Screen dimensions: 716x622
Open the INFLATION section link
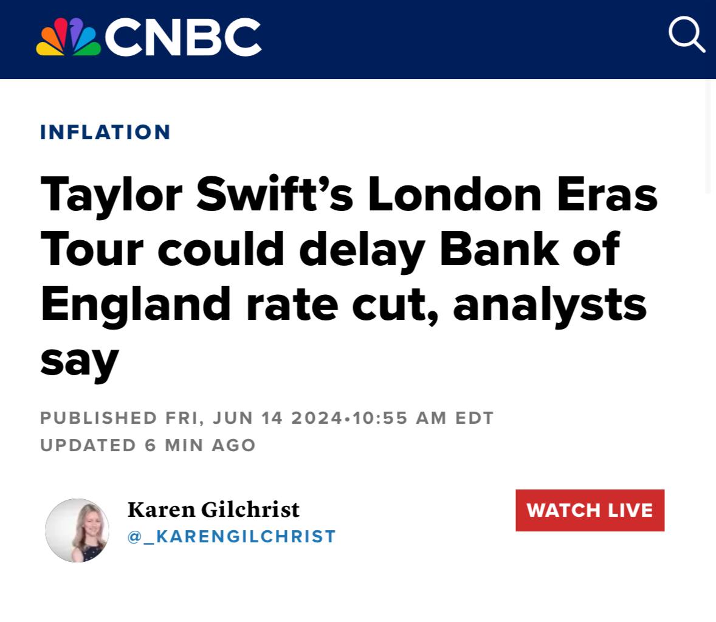(x=106, y=132)
